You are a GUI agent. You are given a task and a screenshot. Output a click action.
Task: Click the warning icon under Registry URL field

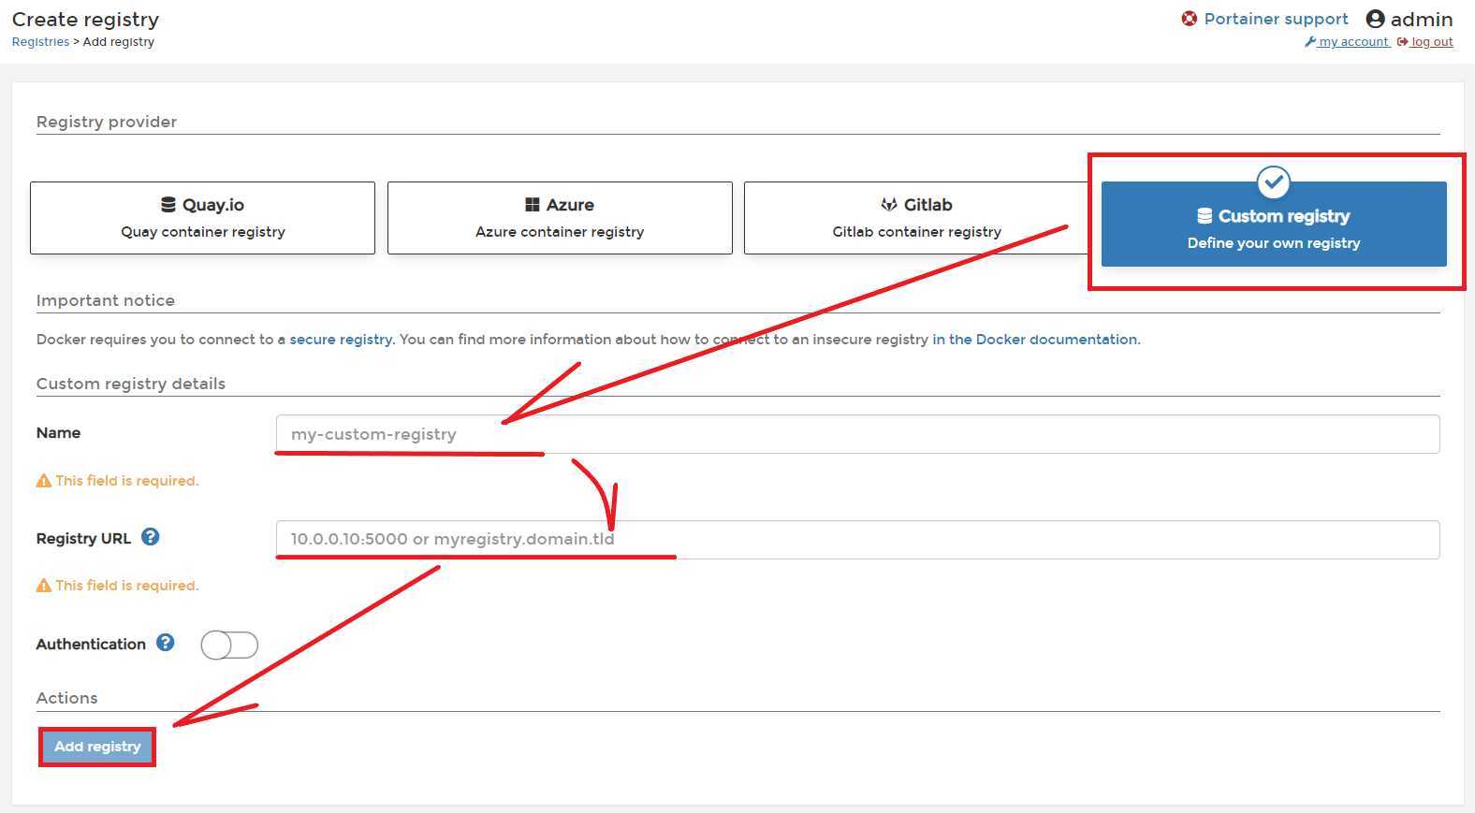pos(44,586)
